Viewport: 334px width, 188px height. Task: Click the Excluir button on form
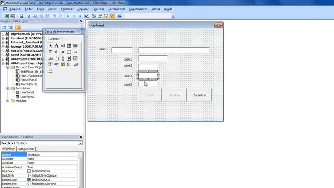(150, 95)
